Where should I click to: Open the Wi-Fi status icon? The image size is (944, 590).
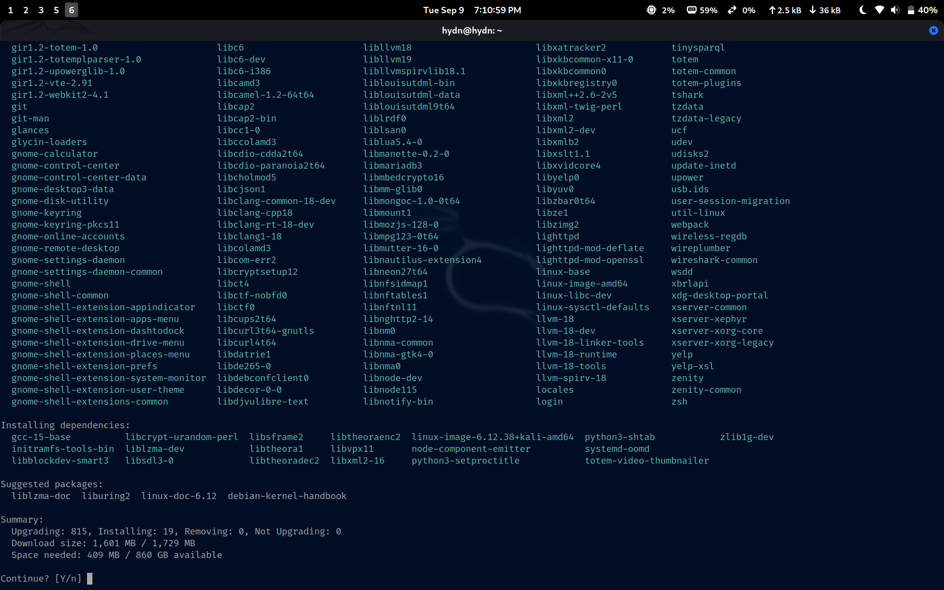[x=880, y=10]
